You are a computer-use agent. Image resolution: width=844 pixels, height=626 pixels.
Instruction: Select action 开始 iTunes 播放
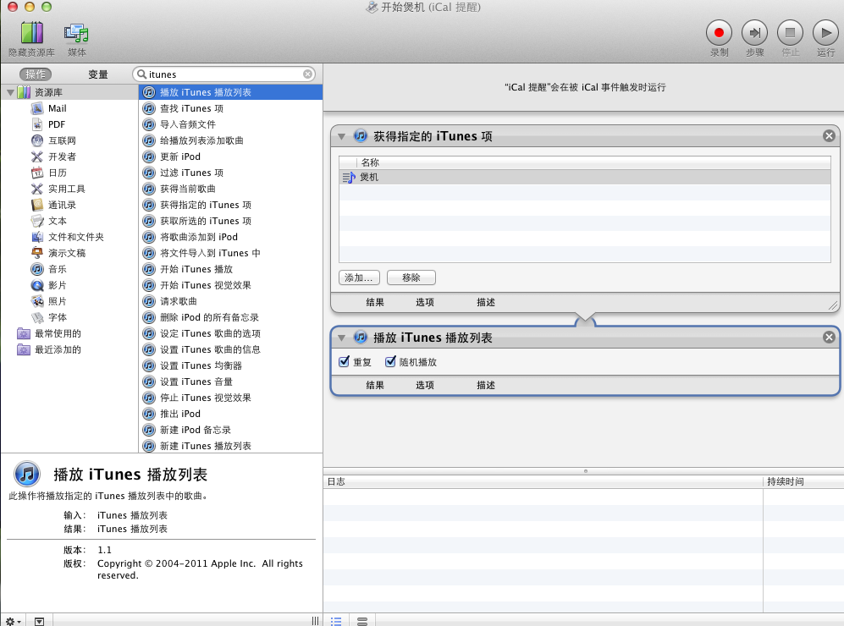[x=231, y=269]
